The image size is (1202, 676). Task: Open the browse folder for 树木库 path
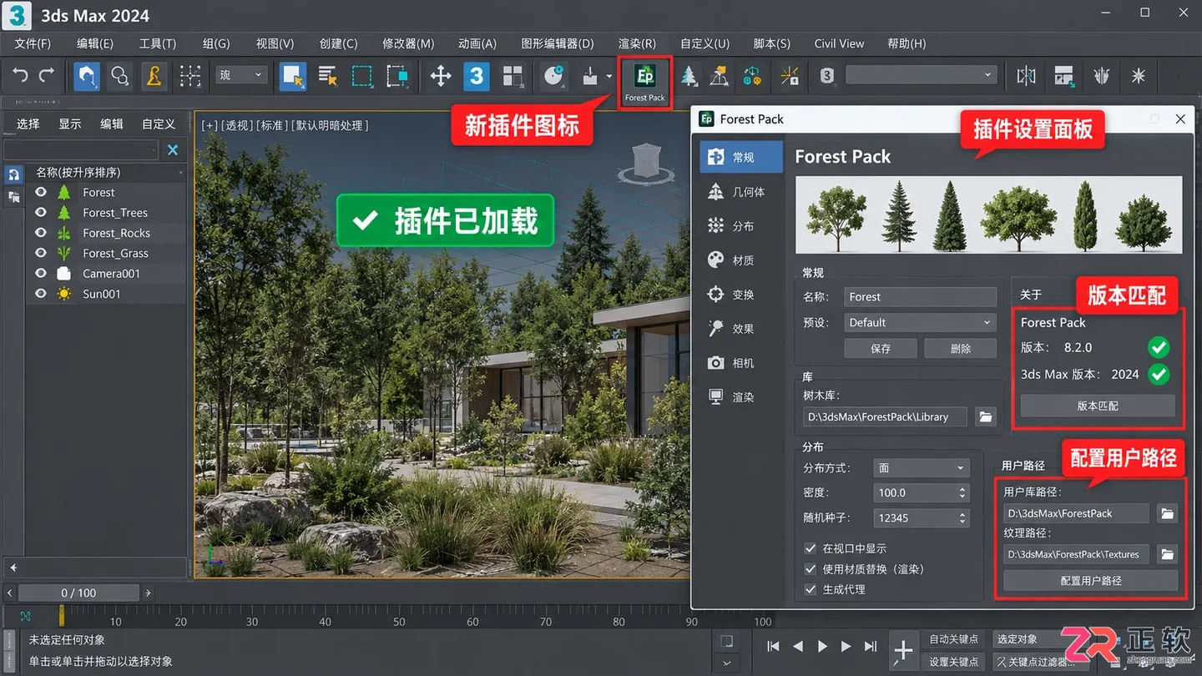pos(986,416)
